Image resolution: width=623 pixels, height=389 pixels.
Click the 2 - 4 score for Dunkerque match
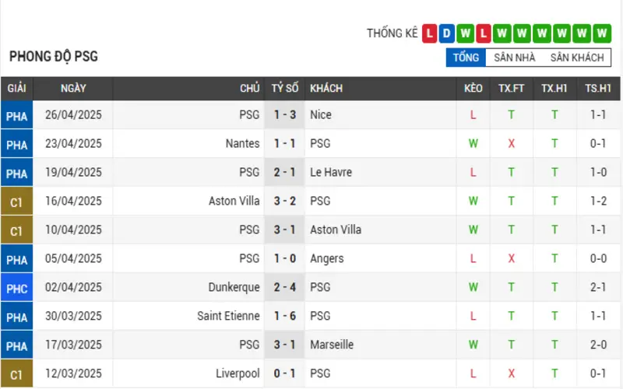point(284,287)
